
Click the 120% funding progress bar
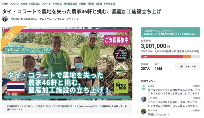[x=170, y=57]
